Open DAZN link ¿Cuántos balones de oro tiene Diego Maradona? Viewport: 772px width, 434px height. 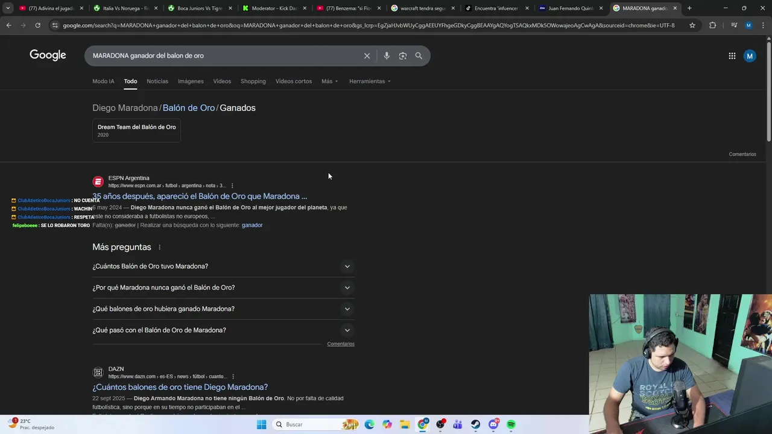pyautogui.click(x=180, y=387)
